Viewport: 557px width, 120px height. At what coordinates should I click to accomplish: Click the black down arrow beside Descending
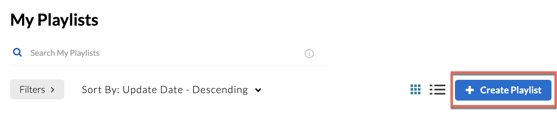click(258, 90)
